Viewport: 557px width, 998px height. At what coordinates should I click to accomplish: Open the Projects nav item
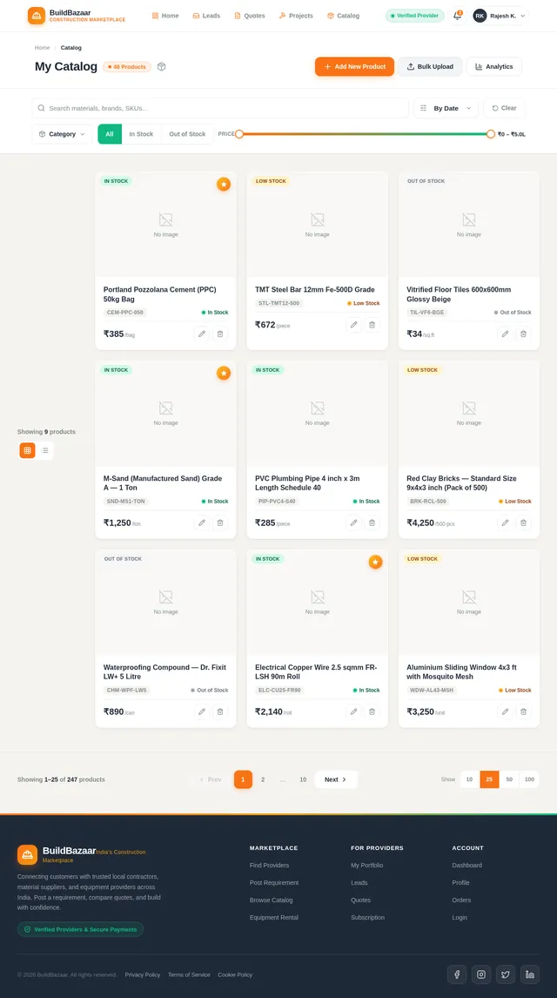(x=296, y=16)
